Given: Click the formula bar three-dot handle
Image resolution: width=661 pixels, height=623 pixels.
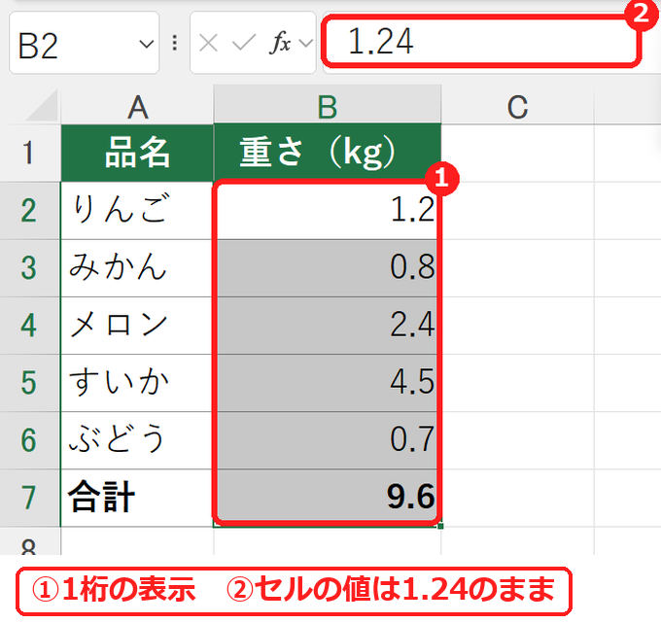Looking at the screenshot, I should pyautogui.click(x=175, y=43).
